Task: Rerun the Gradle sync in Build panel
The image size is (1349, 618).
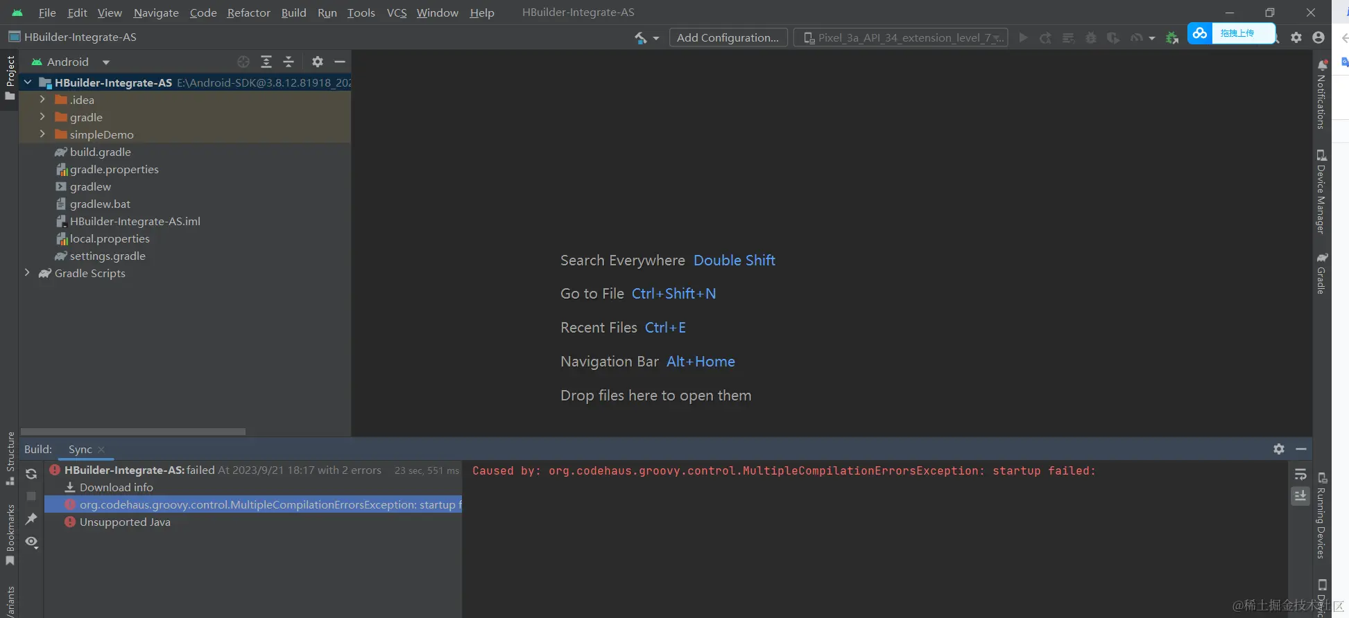Action: point(31,475)
